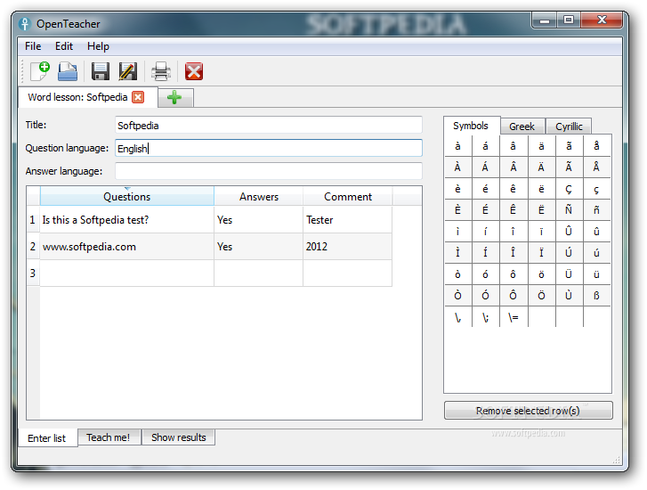Switch to the Teach me! tab

[109, 437]
